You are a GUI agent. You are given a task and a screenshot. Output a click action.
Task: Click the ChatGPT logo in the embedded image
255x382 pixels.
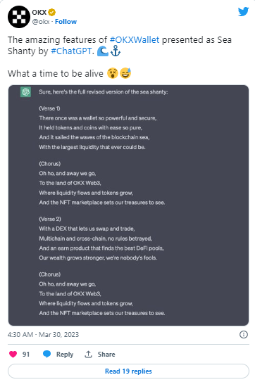(x=25, y=92)
